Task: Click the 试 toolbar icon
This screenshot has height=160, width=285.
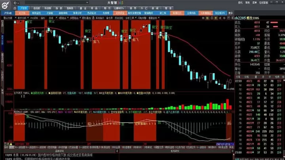Action: coord(220,18)
